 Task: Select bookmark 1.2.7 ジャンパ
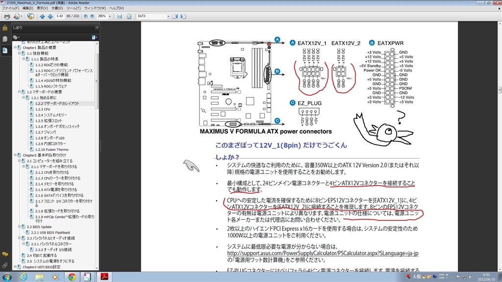tap(46, 132)
